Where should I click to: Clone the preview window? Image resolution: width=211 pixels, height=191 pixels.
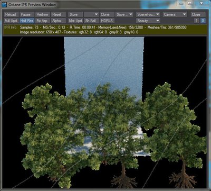tap(107, 14)
